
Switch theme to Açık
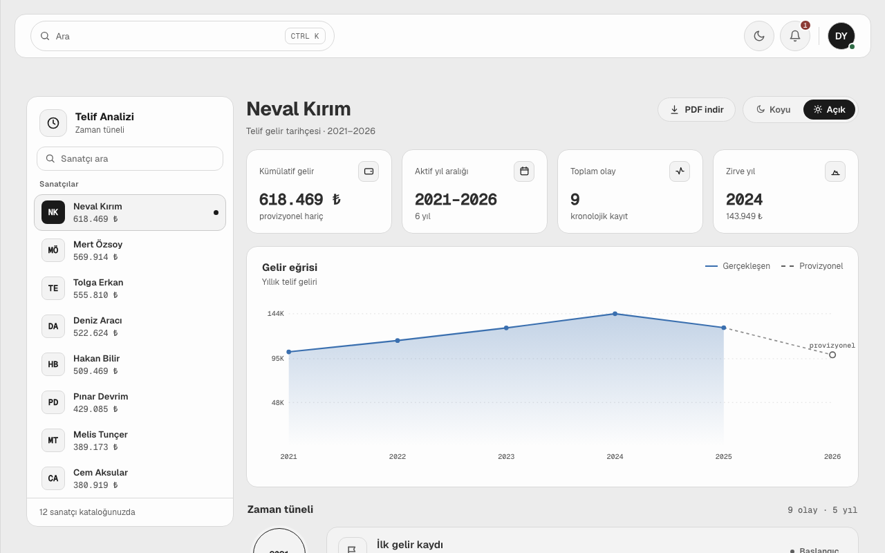pyautogui.click(x=829, y=109)
